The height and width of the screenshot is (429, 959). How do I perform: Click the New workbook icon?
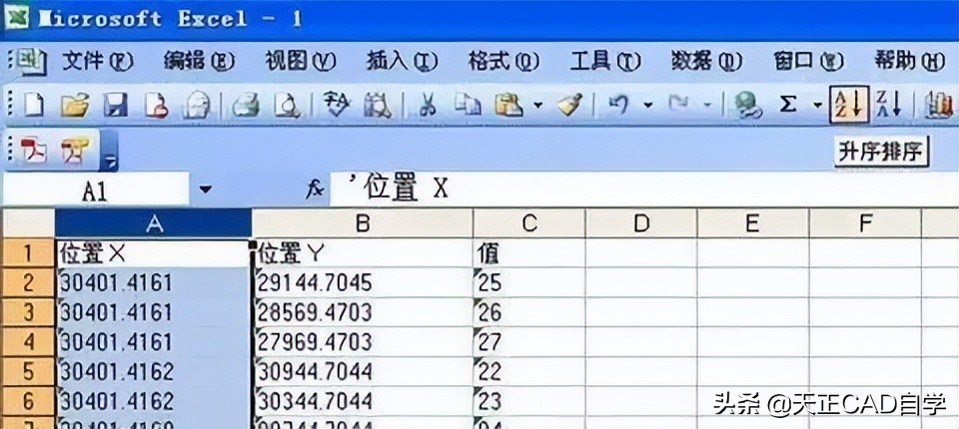pos(34,107)
